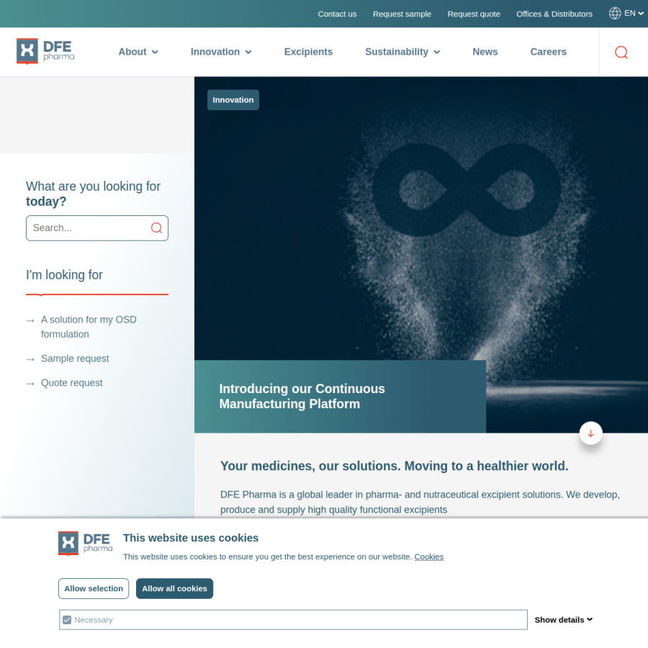Image resolution: width=648 pixels, height=648 pixels.
Task: Open the header search magnifier icon
Action: click(x=621, y=52)
